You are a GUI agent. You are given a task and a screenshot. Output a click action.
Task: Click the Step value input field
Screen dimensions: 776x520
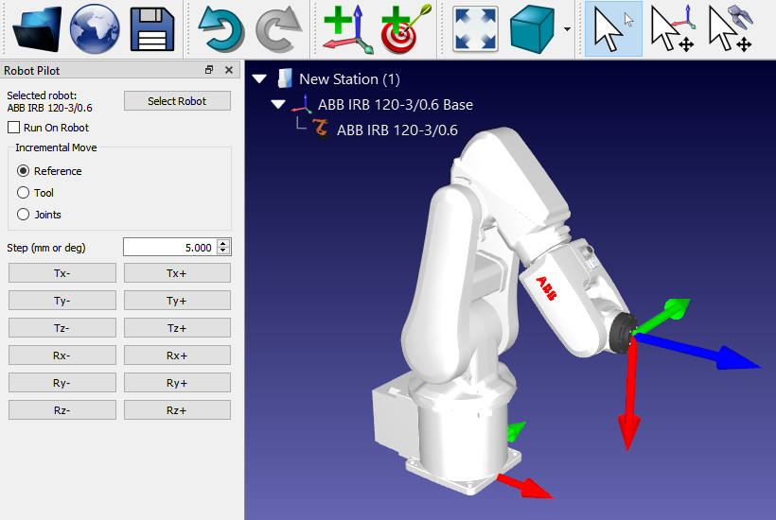(x=169, y=248)
